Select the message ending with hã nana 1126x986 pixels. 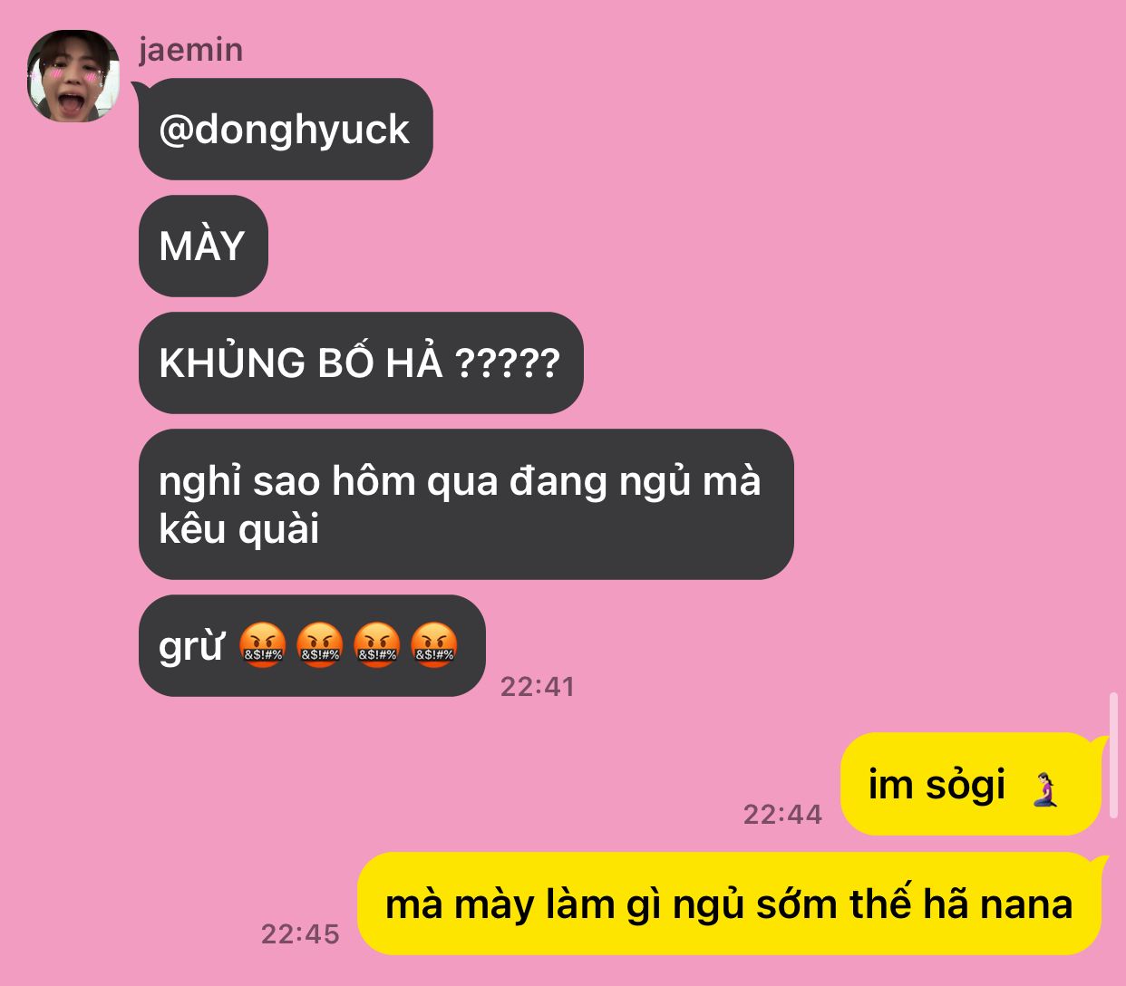tap(730, 904)
